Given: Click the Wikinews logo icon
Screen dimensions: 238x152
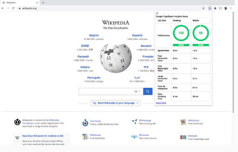Looking at the screenshot, I should [134, 136].
